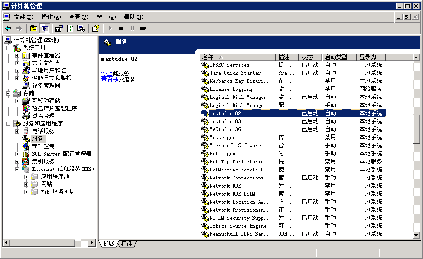
Task: Click the 停止 link to stop service
Action: point(107,73)
